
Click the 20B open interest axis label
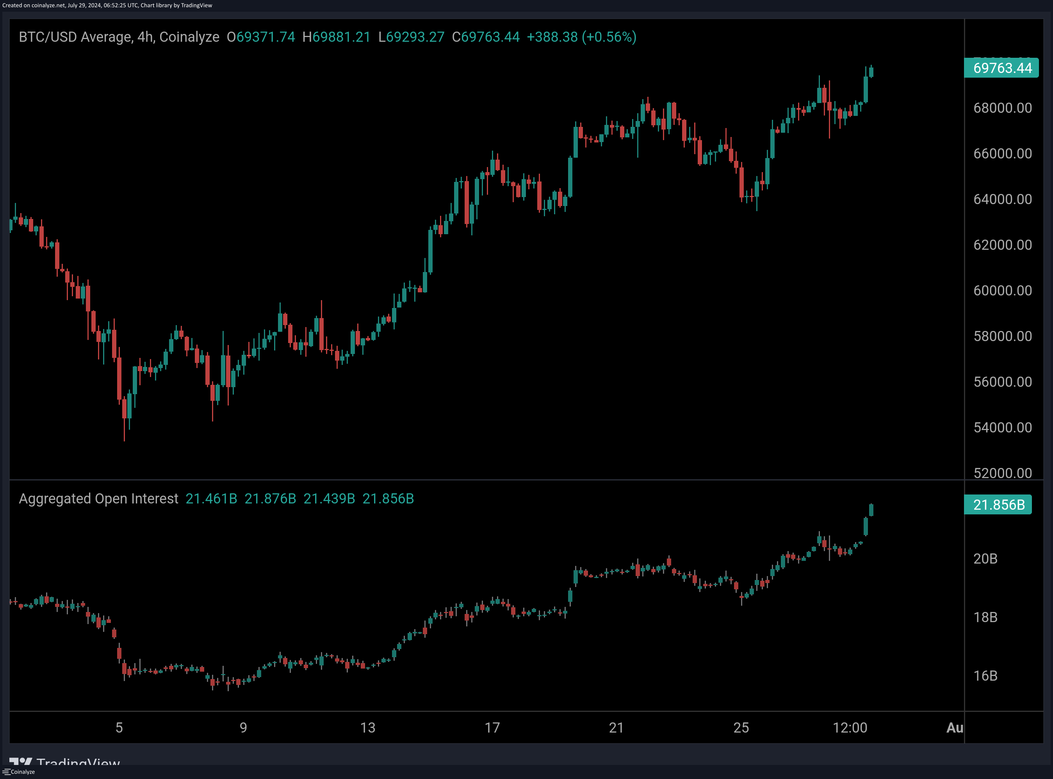click(x=985, y=559)
